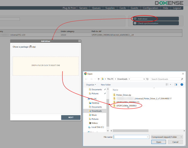Screen dimensions: 188x148
Task: Open the Queues menu
Action: [96, 8]
